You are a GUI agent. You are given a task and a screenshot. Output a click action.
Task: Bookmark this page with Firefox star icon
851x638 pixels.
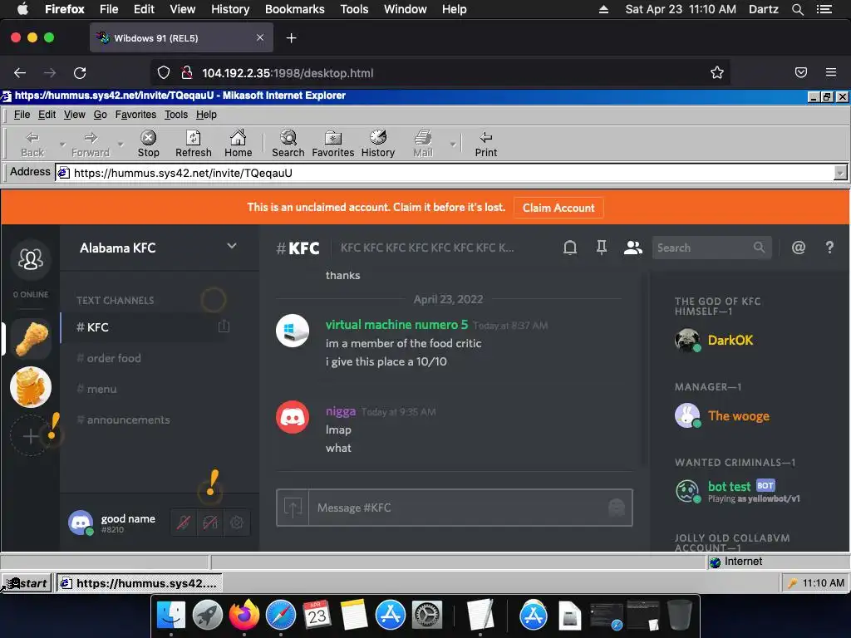click(x=717, y=73)
